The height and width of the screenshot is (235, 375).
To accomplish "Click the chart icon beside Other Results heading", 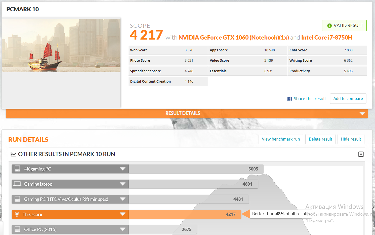I will [13, 154].
